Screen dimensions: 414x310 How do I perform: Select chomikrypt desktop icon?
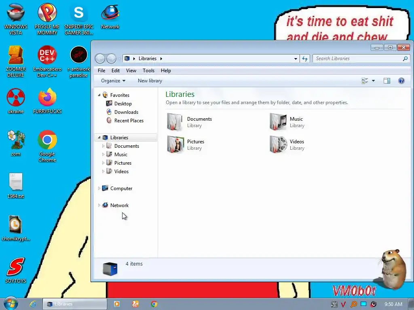16,228
